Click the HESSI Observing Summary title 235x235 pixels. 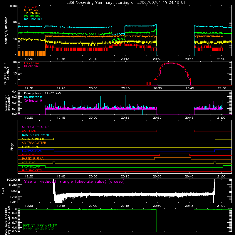pyautogui.click(x=124, y=3)
